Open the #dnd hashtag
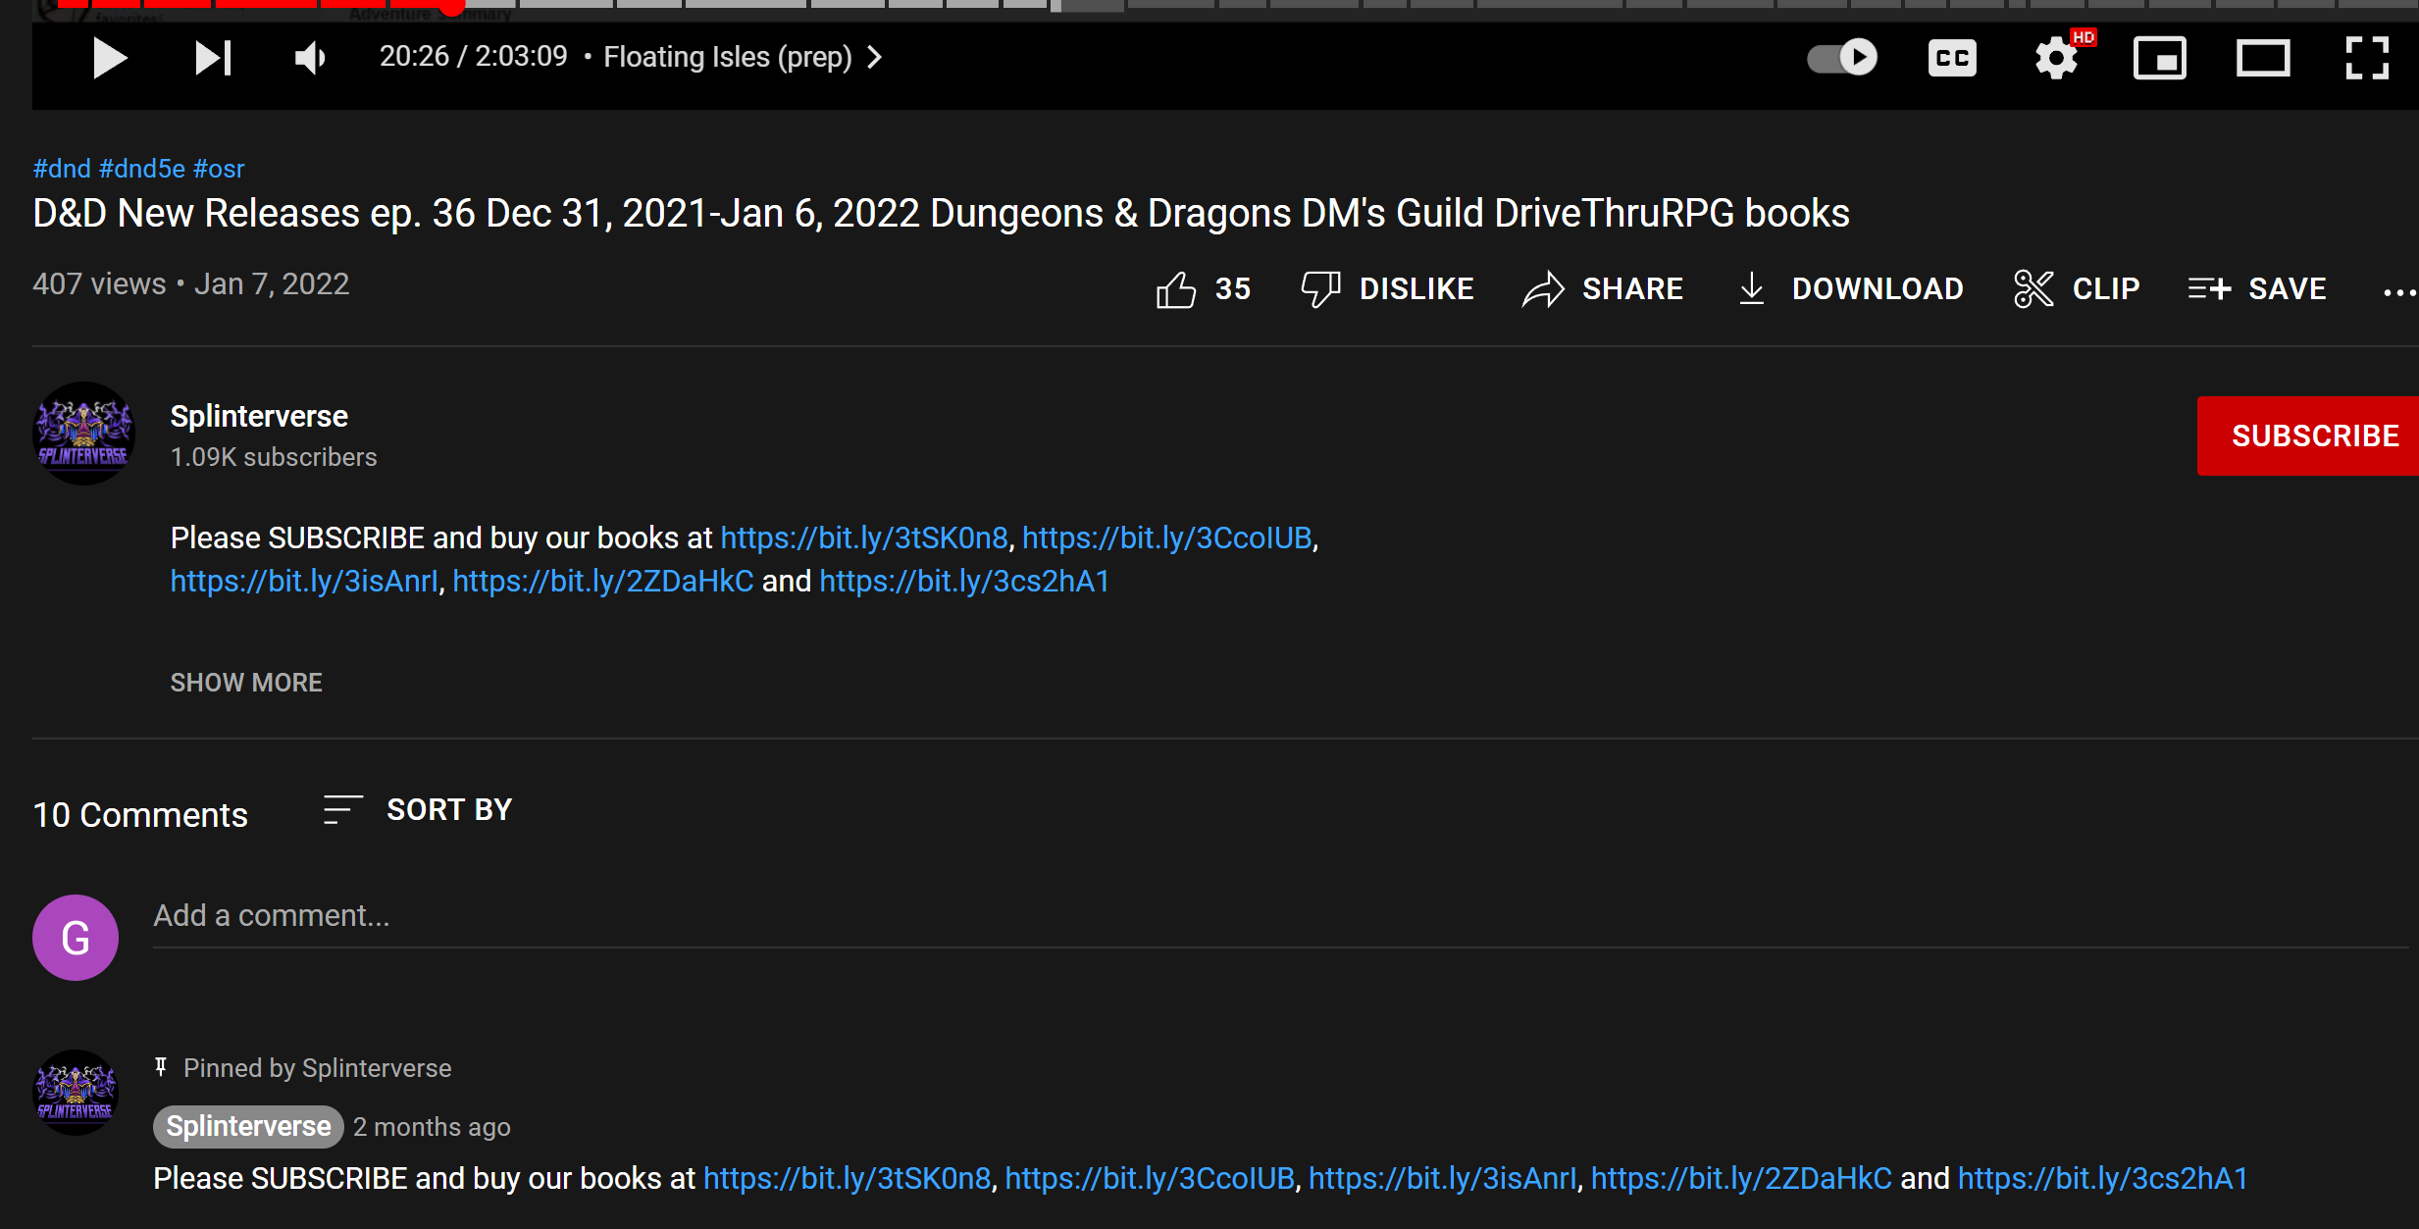 (62, 169)
